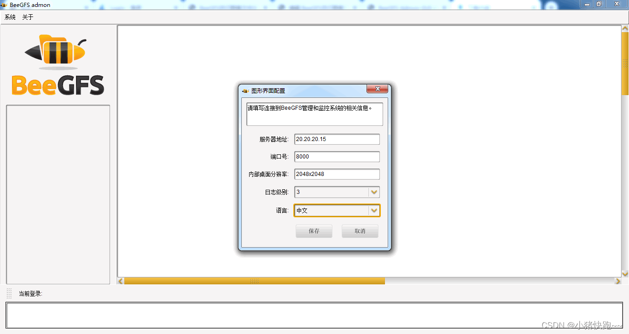Click the bee icon in the main window title bar
Screen dimensions: 629x334
[5, 5]
